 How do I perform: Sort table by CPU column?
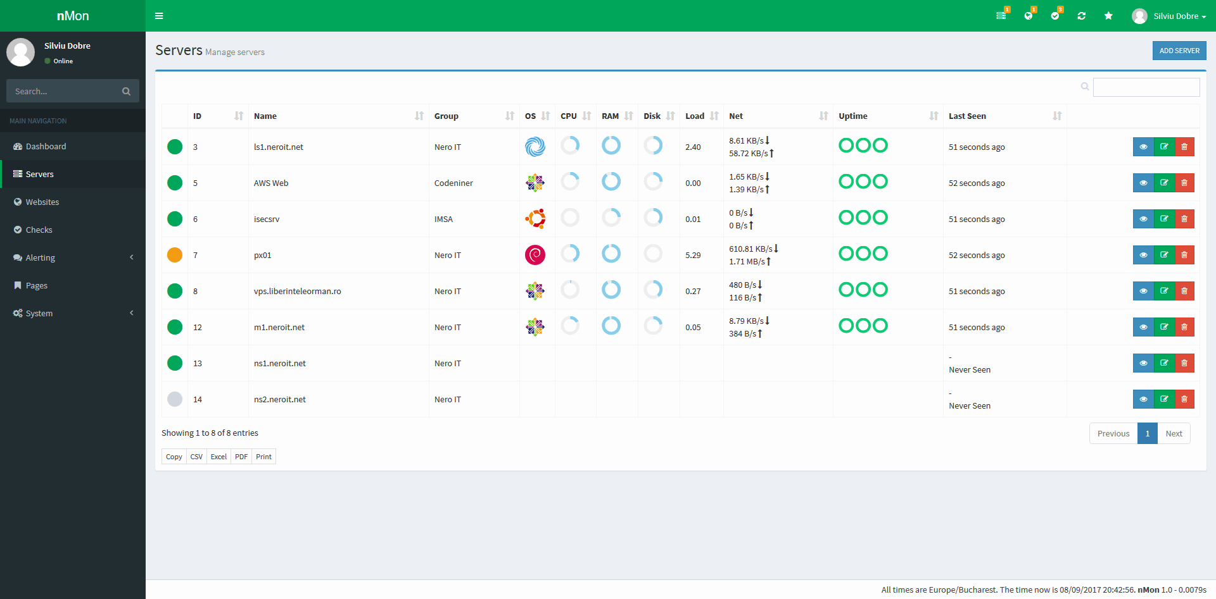tap(575, 116)
